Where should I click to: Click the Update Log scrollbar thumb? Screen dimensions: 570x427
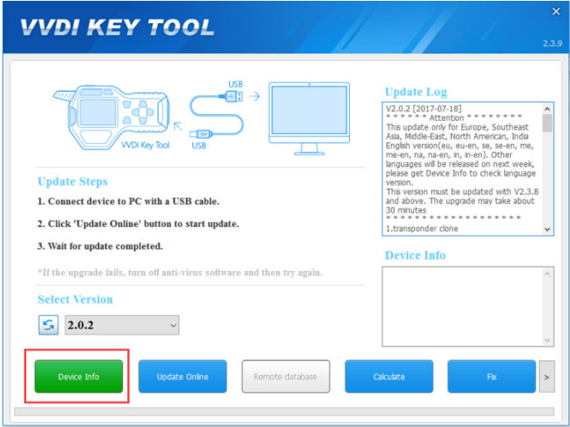coord(548,123)
